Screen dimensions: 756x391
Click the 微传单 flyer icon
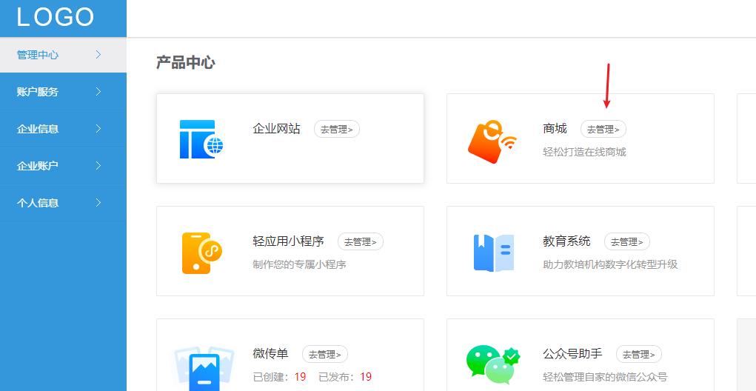click(x=204, y=369)
